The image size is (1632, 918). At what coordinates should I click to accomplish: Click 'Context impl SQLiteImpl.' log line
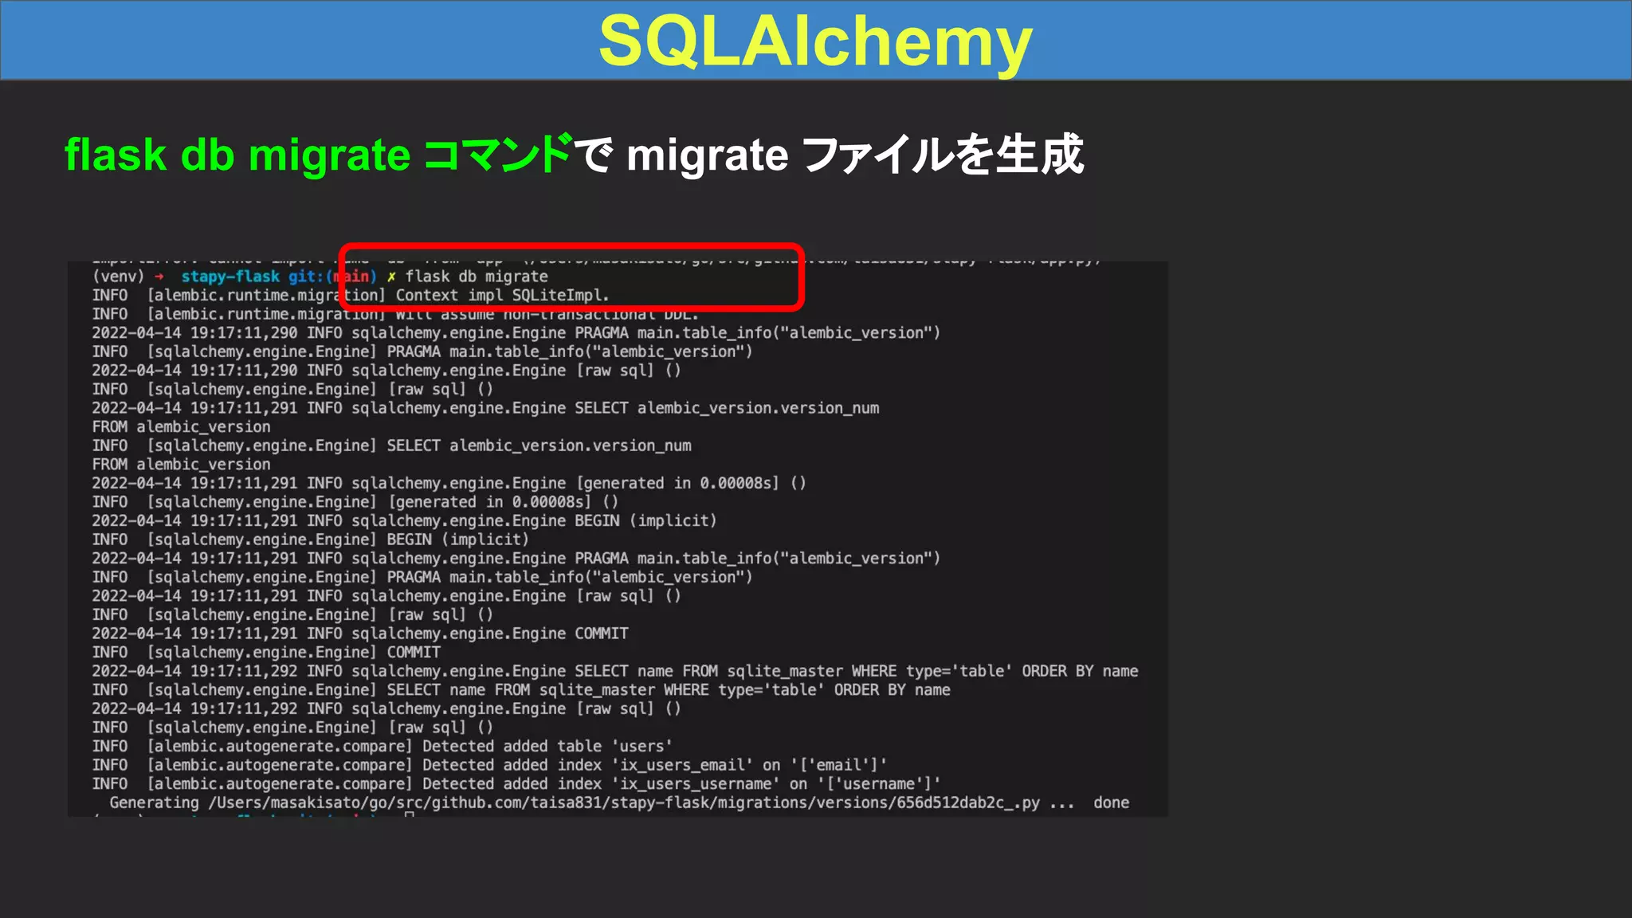point(502,296)
